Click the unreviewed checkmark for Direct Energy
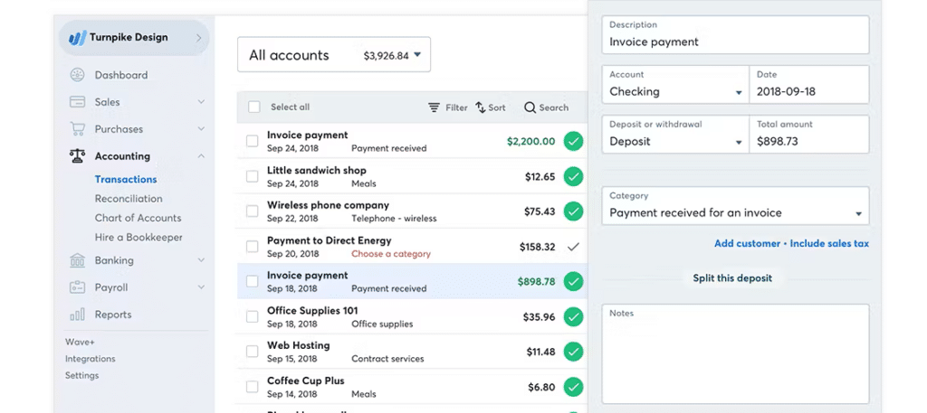 point(573,247)
